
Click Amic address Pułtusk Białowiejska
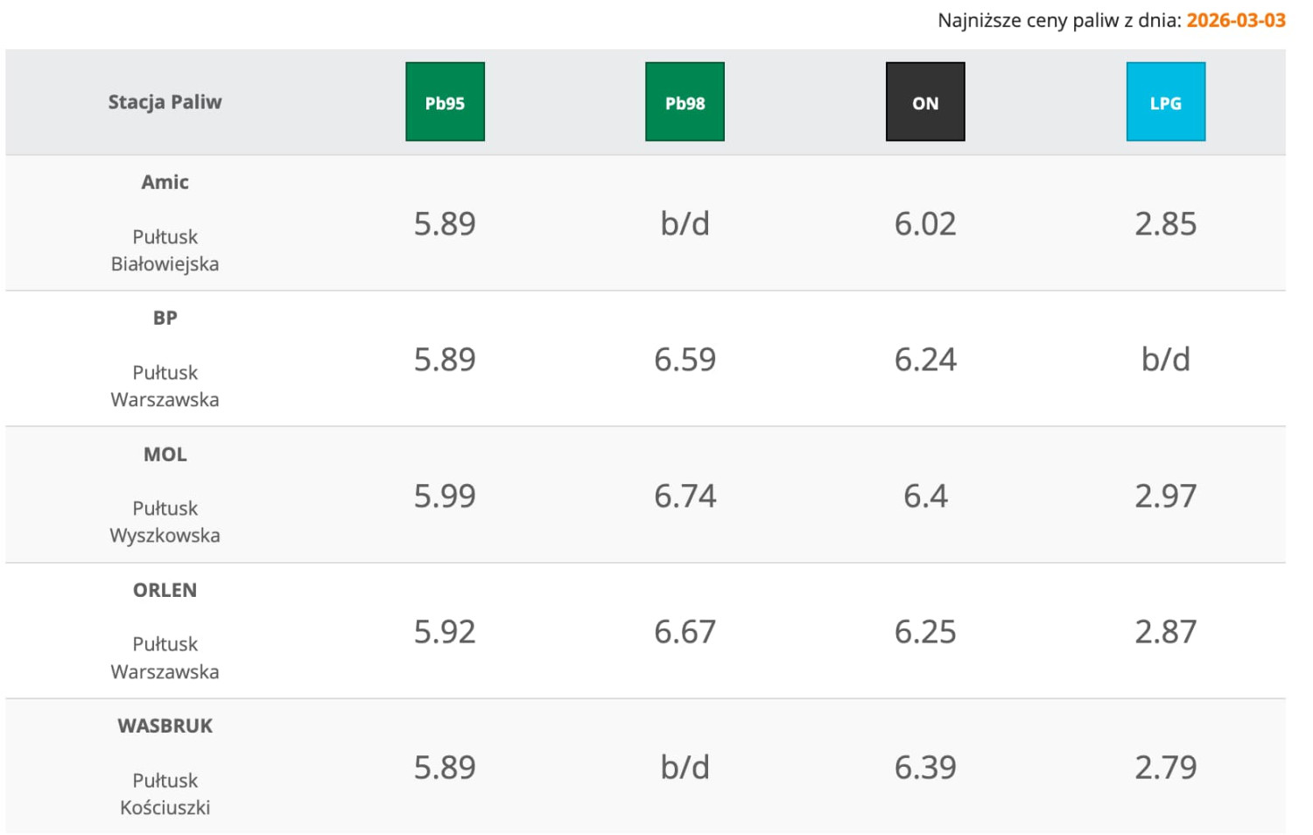point(165,250)
